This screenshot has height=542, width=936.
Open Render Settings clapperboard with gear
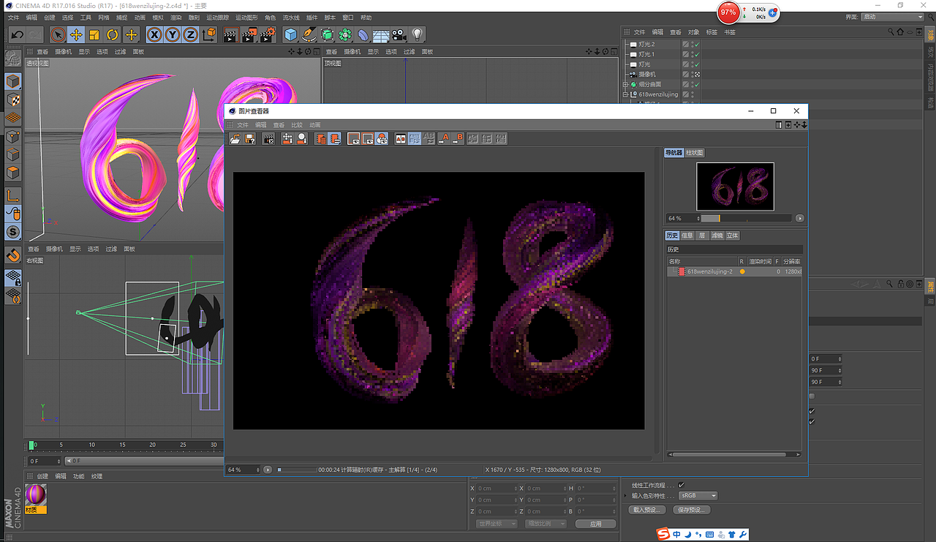click(268, 34)
